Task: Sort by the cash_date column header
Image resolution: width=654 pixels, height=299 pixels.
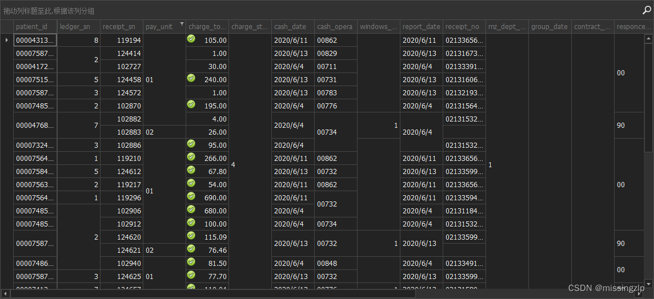Action: pyautogui.click(x=293, y=27)
